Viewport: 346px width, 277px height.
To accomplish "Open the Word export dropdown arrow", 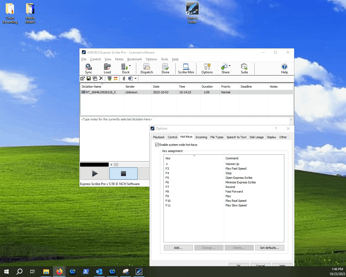I will pyautogui.click(x=136, y=78).
